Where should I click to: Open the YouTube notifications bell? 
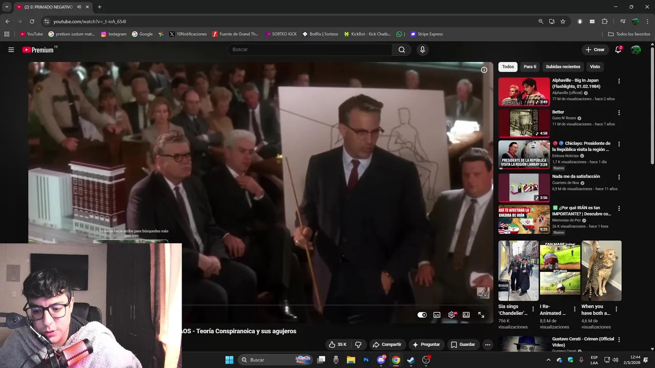(618, 50)
